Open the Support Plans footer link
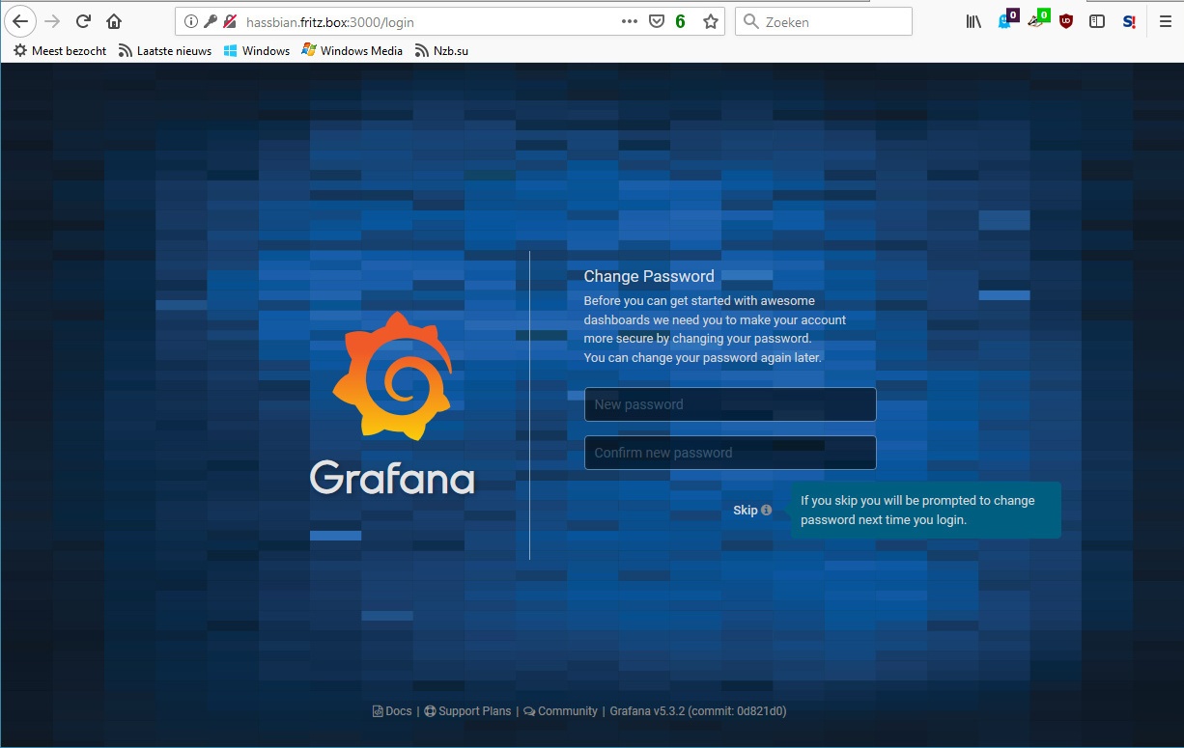This screenshot has width=1184, height=748. coord(467,711)
